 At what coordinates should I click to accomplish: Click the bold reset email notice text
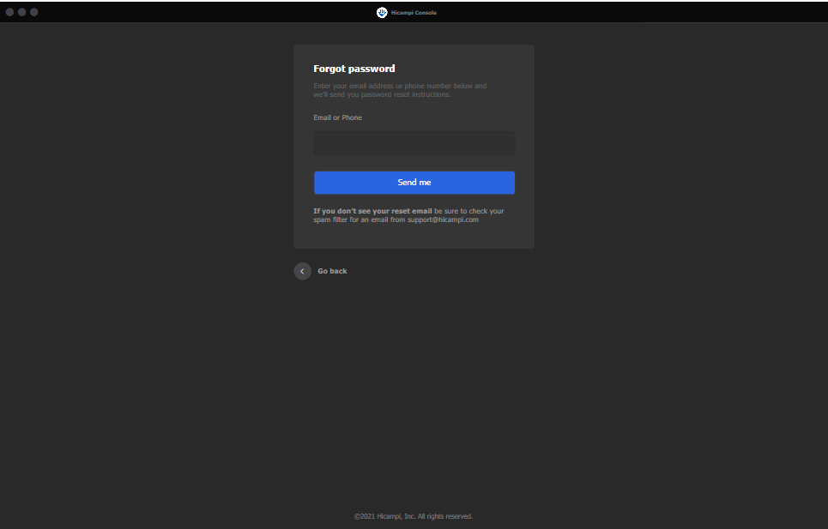372,210
